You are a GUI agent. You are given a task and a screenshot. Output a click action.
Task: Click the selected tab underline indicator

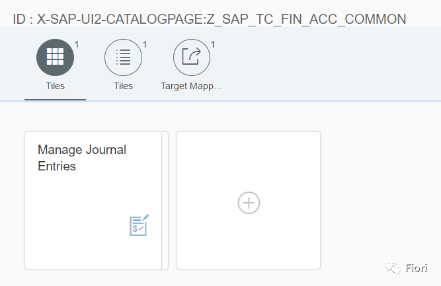(x=55, y=100)
